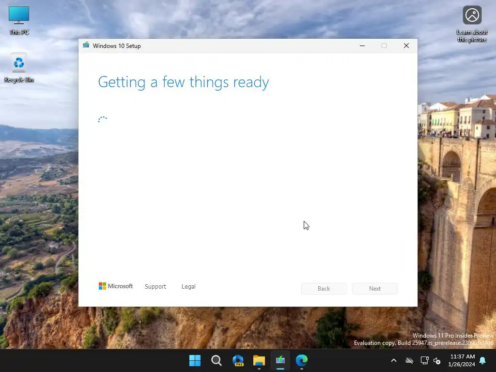This screenshot has width=496, height=372.
Task: Open network status tray icon
Action: [424, 360]
